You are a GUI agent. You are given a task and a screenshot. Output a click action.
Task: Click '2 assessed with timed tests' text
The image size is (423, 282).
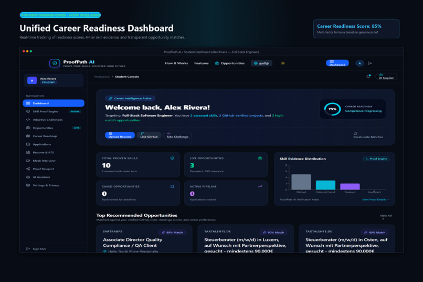(119, 171)
